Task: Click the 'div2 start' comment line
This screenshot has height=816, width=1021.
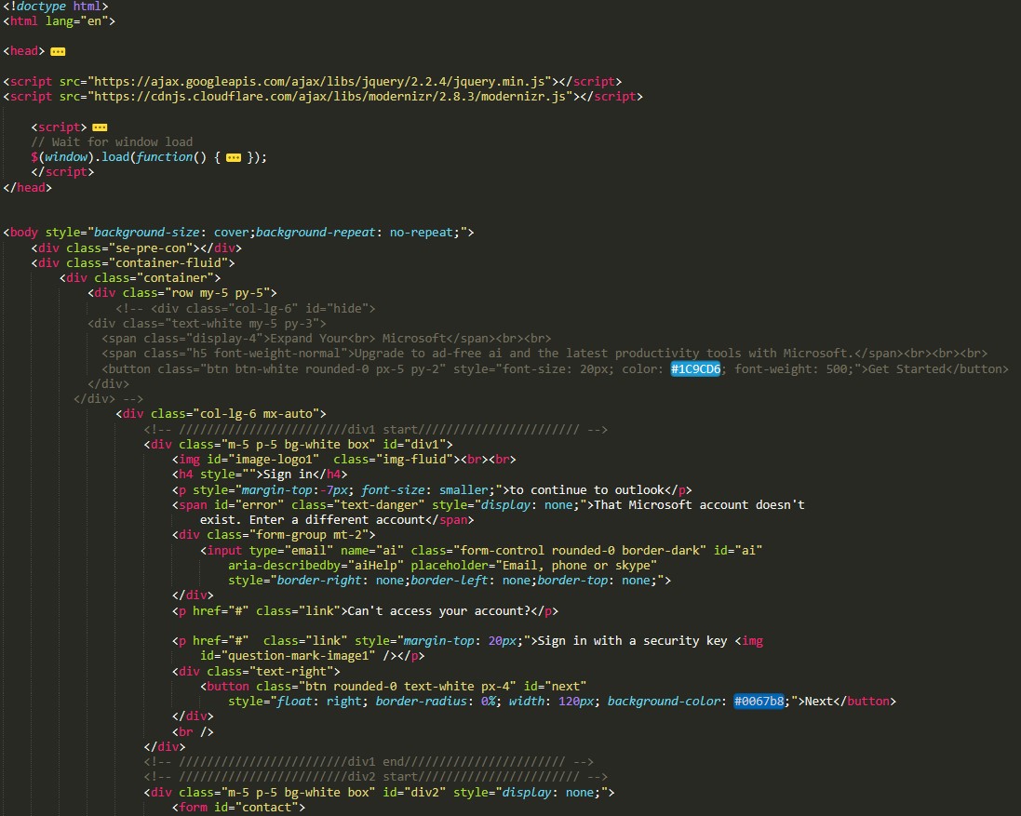Action: click(376, 777)
